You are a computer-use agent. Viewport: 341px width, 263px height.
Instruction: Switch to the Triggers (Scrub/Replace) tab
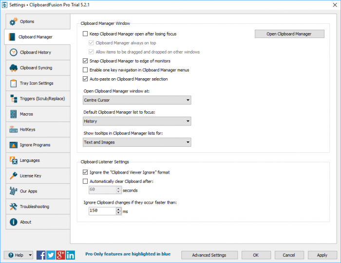click(x=38, y=99)
